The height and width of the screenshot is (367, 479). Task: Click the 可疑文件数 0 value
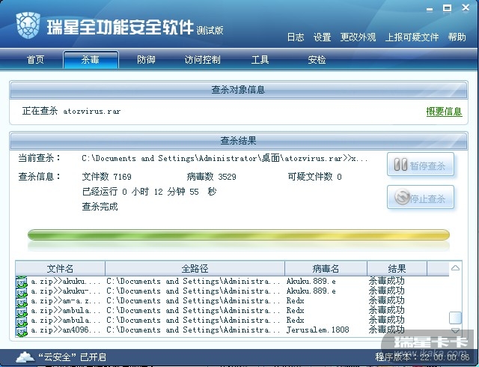click(x=314, y=177)
